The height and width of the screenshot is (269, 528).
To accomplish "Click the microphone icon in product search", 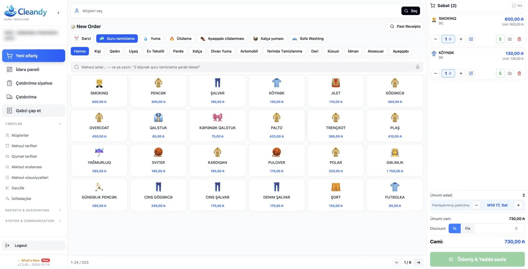I will 417,67.
